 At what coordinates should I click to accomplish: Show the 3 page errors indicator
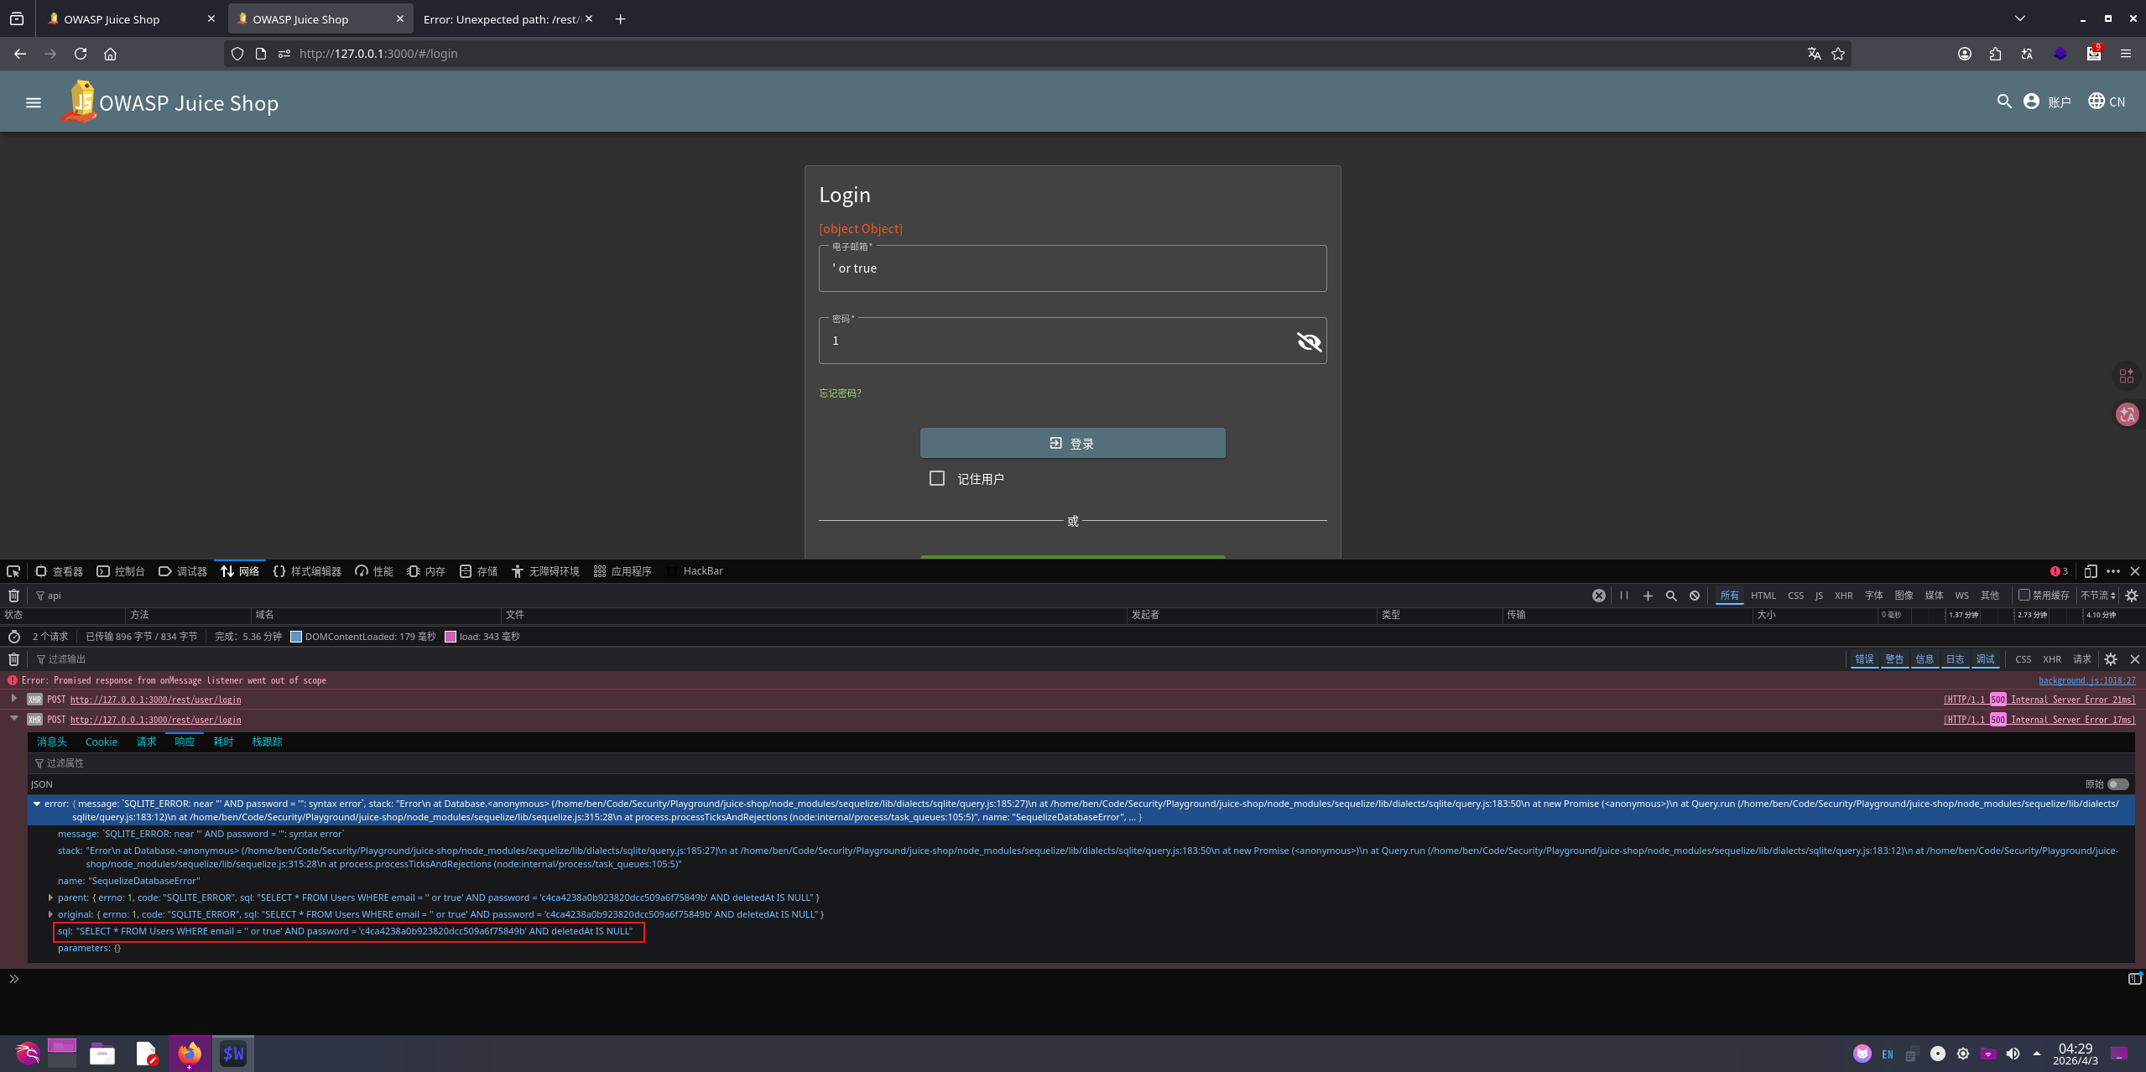point(2059,571)
